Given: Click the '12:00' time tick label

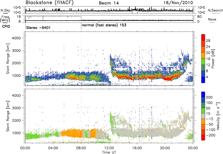Looking at the screenshot, I should pos(109,148).
